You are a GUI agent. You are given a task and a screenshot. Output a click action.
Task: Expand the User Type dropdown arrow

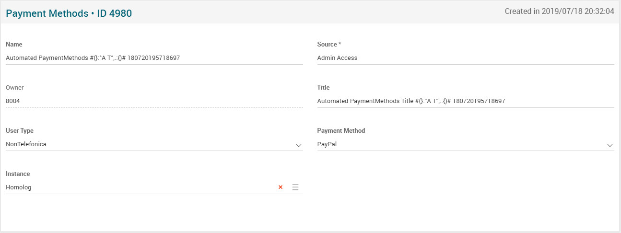click(x=298, y=145)
